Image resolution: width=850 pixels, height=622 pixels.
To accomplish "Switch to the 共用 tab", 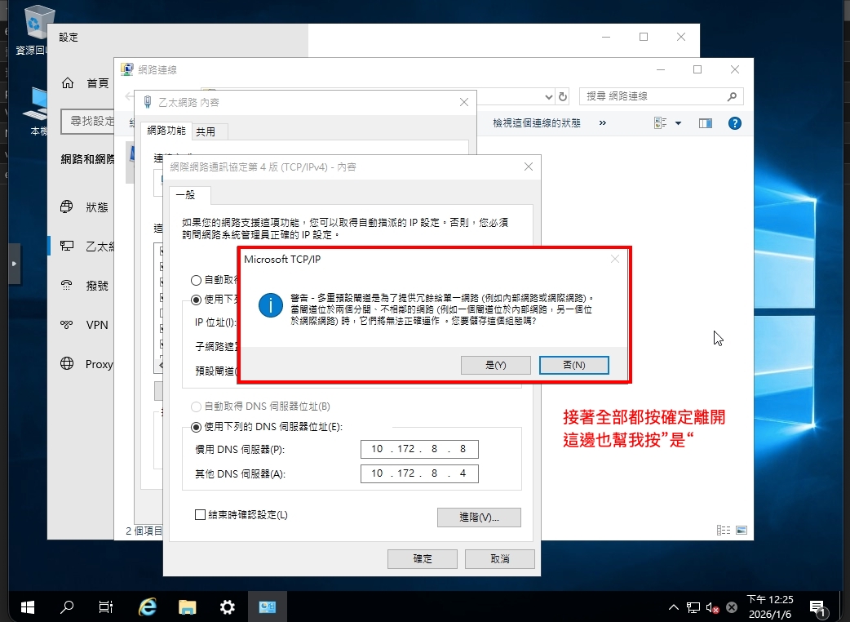I will click(x=206, y=131).
